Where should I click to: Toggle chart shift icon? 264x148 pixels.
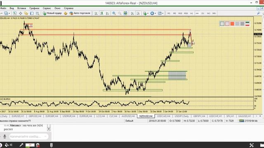138,13
